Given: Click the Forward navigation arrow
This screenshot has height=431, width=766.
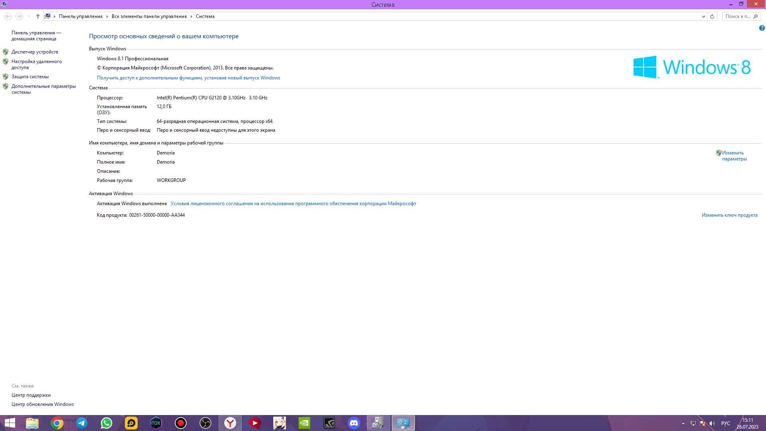Looking at the screenshot, I should [x=19, y=16].
